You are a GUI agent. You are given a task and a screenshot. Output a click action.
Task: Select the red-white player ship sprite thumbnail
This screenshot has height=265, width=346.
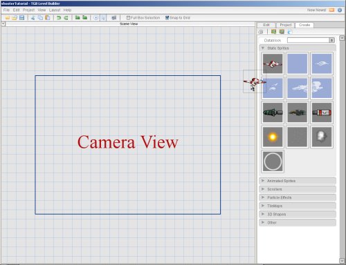[x=273, y=63]
